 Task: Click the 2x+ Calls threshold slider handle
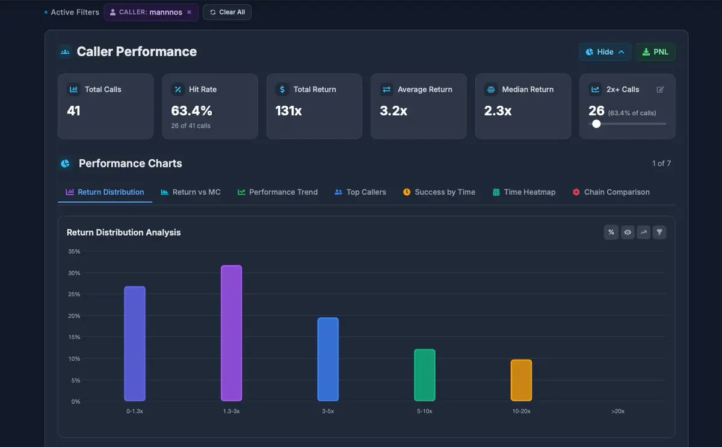[596, 124]
